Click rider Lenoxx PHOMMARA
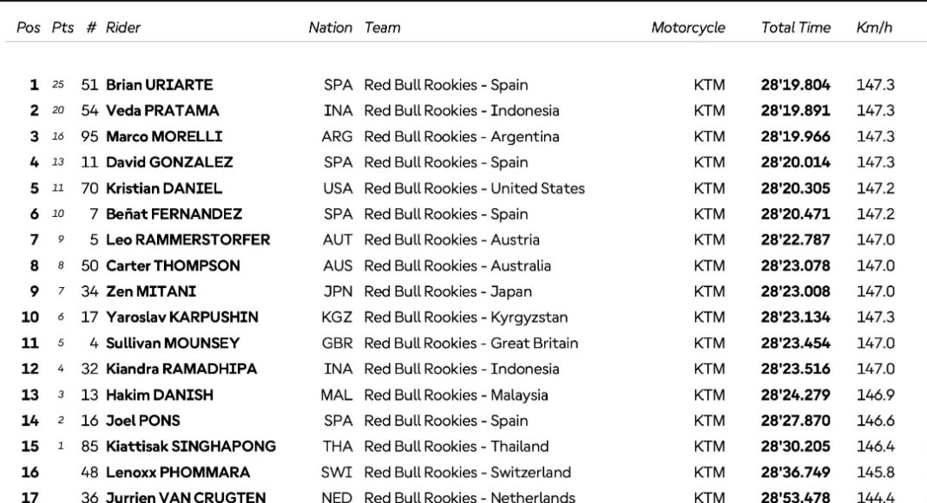 (177, 473)
